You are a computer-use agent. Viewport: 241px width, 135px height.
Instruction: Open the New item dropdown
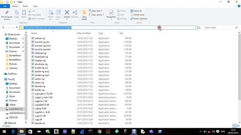(x=95, y=11)
